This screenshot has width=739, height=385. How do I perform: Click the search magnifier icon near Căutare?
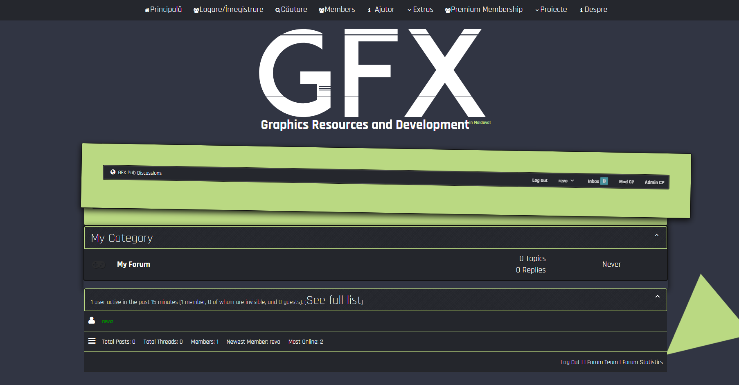coord(277,10)
